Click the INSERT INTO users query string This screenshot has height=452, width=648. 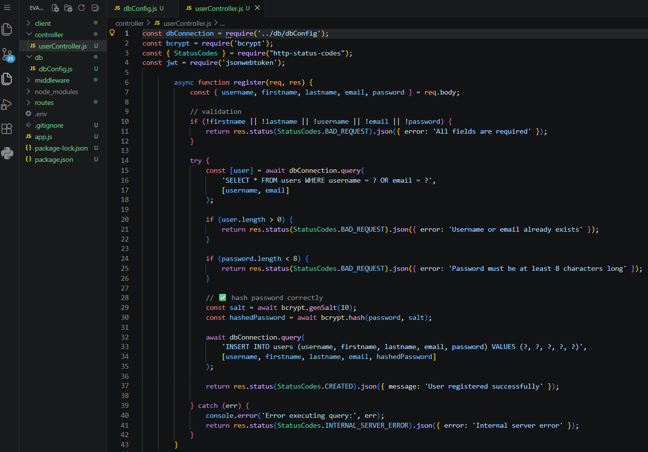pos(404,347)
